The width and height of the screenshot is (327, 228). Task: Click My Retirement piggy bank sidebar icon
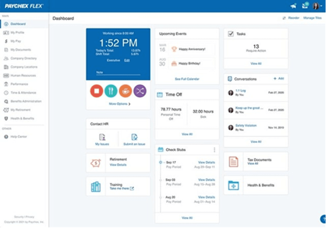click(6, 110)
